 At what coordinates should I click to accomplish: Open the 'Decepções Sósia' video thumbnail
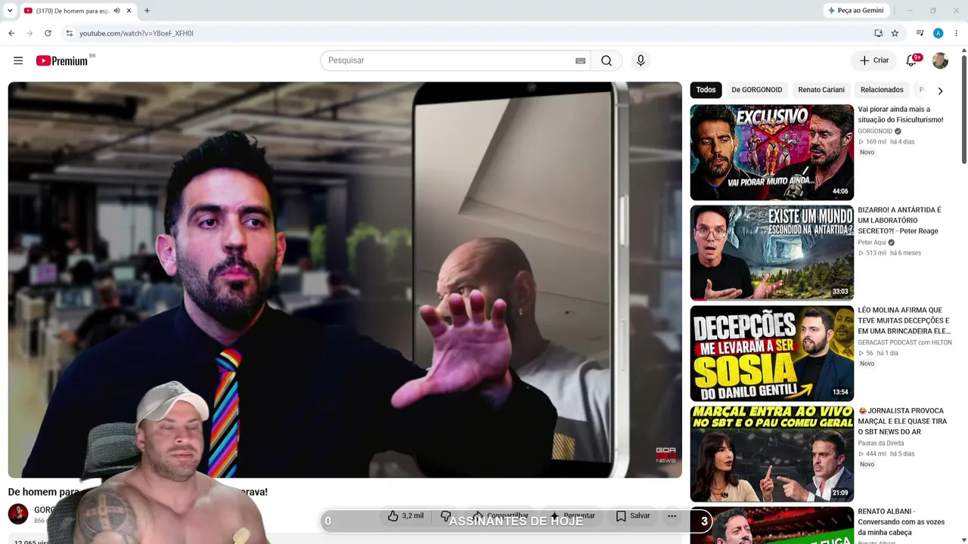pyautogui.click(x=771, y=353)
